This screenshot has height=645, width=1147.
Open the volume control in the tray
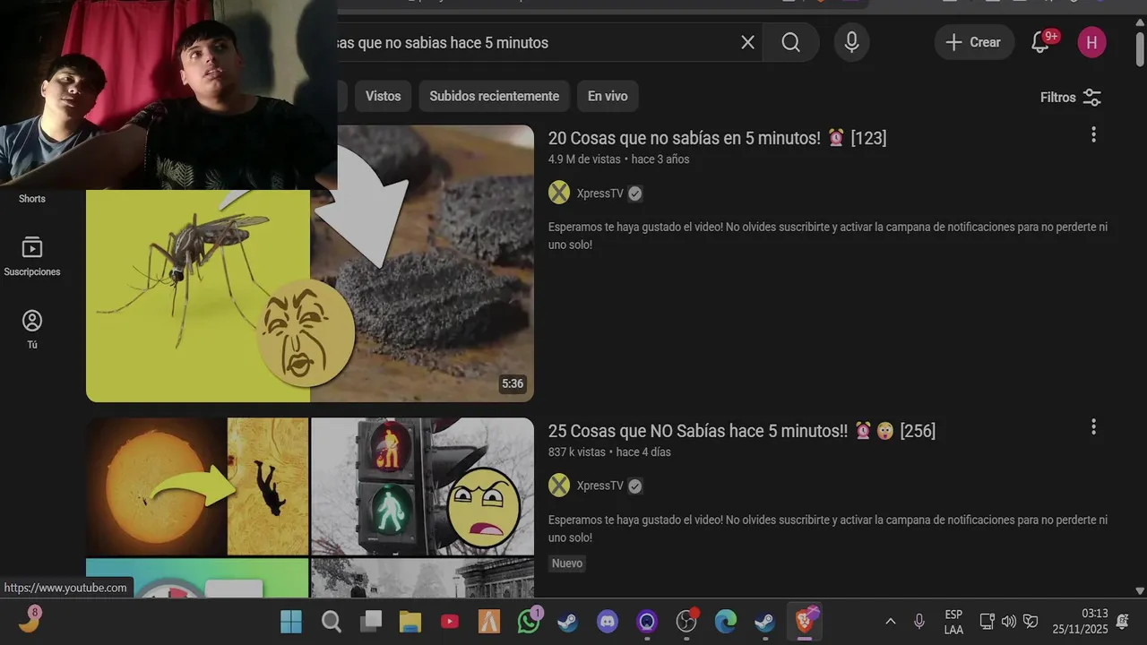[1009, 621]
